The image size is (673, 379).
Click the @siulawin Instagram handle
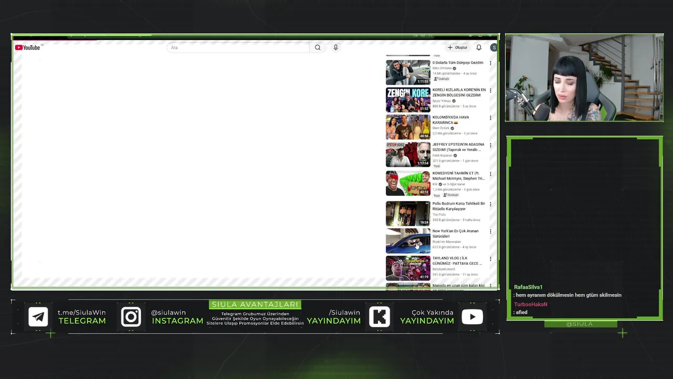[x=168, y=313]
